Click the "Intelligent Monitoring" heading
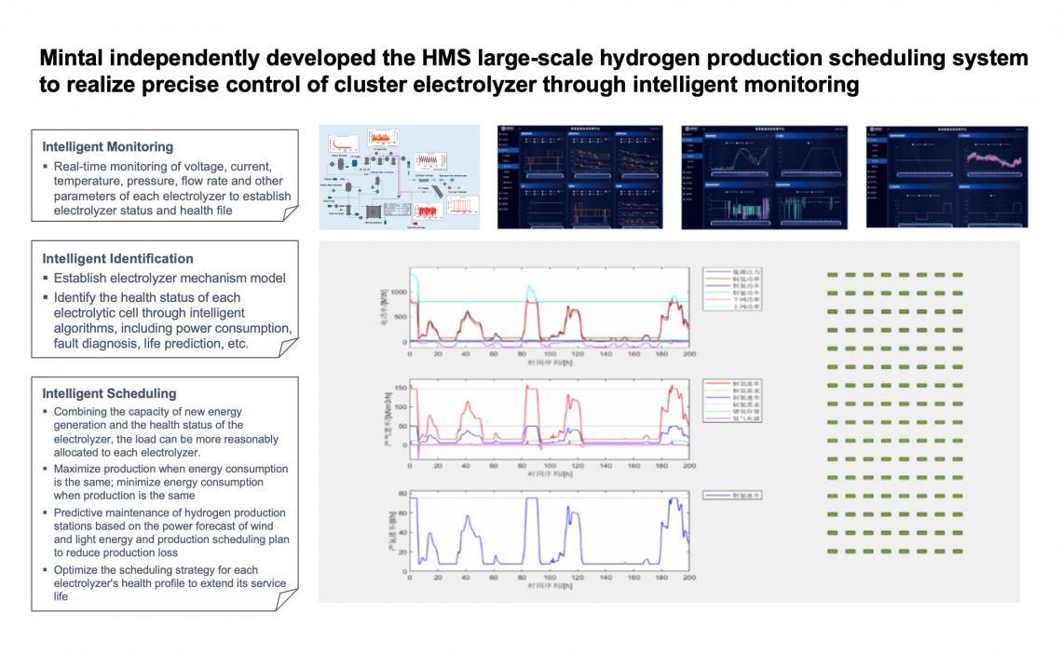1062x655 pixels. [x=108, y=146]
